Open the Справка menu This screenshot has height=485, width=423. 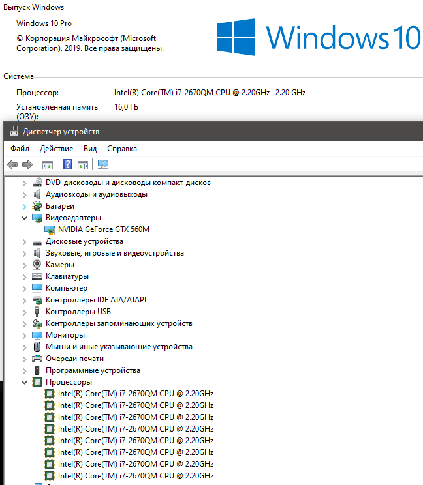tap(122, 149)
